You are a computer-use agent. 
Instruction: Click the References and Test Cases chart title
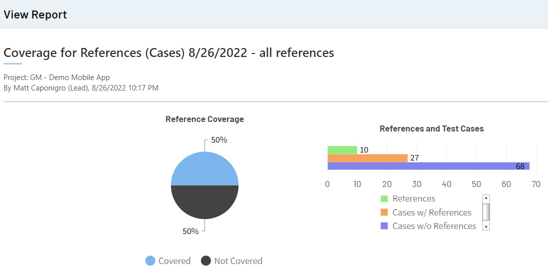coord(431,128)
